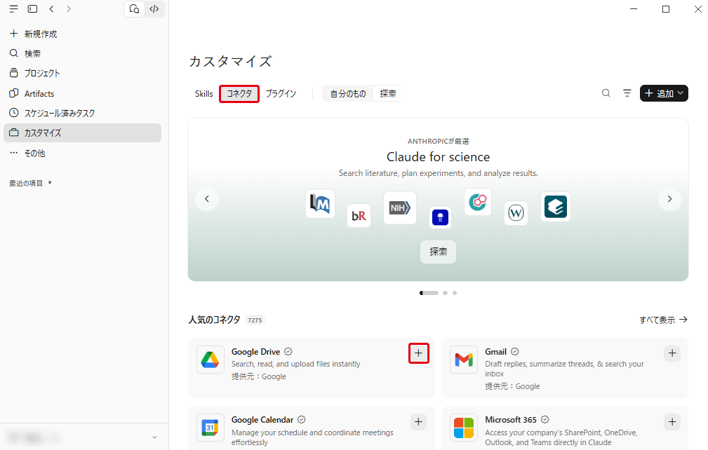Go forward with the right arrow

pos(69,8)
